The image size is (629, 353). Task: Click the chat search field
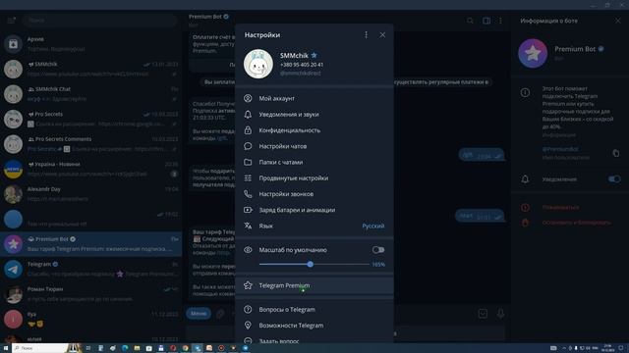pyautogui.click(x=99, y=20)
